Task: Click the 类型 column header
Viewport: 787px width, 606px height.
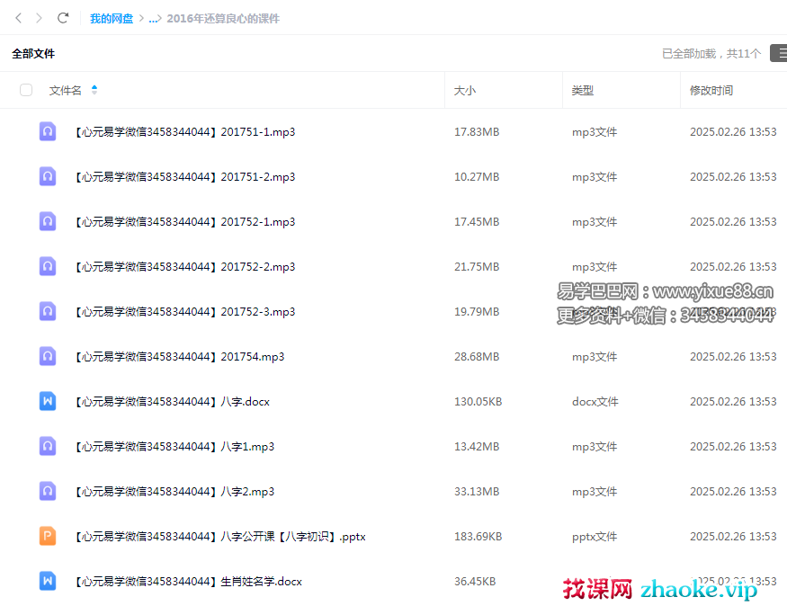Action: tap(583, 91)
